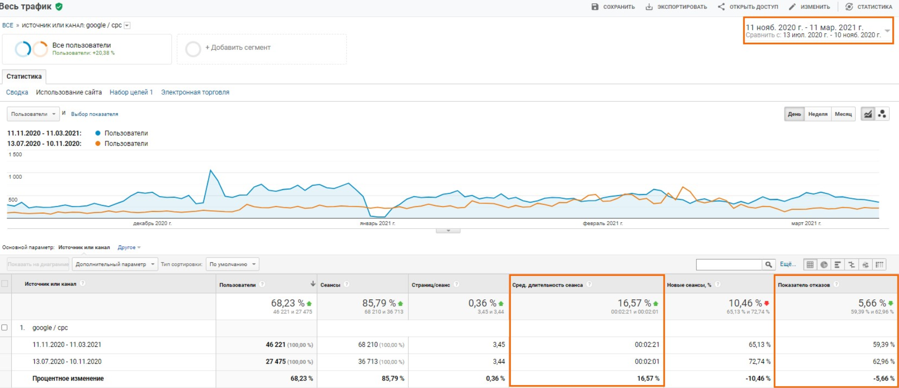Click the table search magnifier icon

(768, 265)
